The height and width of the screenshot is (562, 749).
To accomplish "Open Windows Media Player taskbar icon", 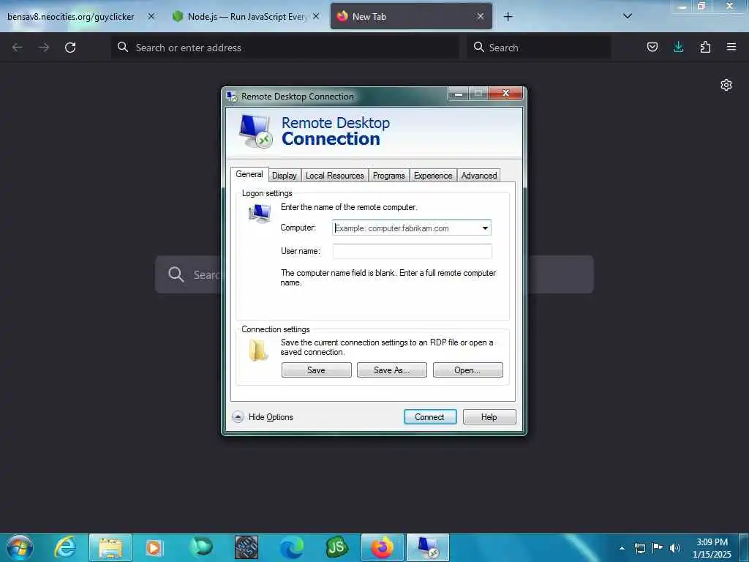I will [x=154, y=547].
